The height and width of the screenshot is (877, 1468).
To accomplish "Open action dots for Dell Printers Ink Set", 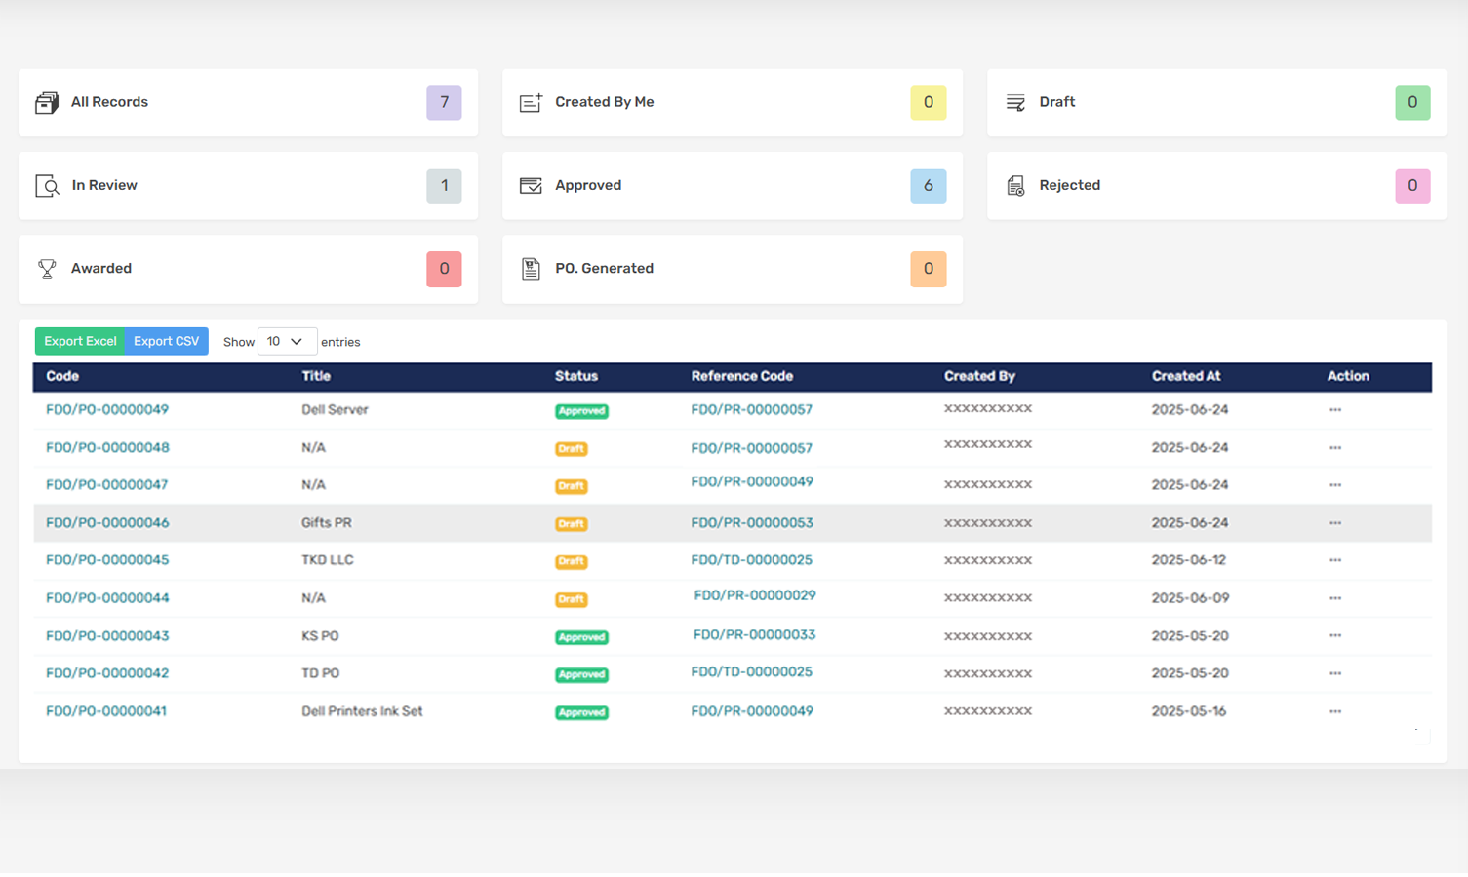I will (x=1334, y=711).
